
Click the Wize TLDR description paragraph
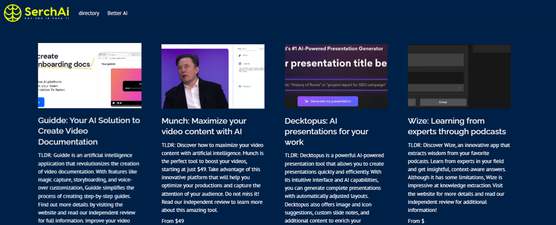[459, 177]
